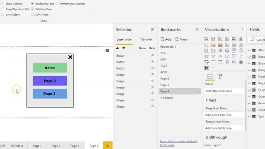265x149 pixels.
Task: Expand the Year table in Fields
Action: (249, 116)
